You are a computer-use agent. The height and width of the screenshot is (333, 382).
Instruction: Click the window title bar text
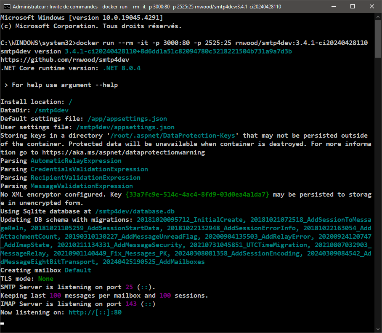[147, 7]
